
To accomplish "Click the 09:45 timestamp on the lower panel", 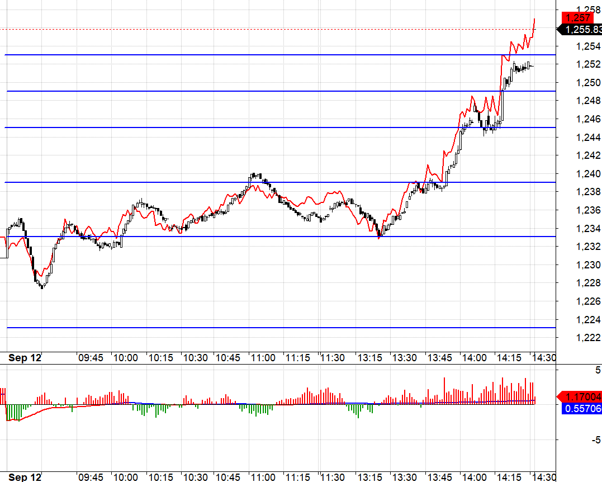I will coord(91,478).
